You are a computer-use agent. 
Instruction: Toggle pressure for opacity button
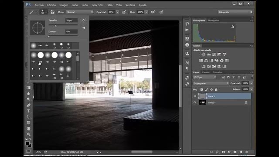pos(124,12)
